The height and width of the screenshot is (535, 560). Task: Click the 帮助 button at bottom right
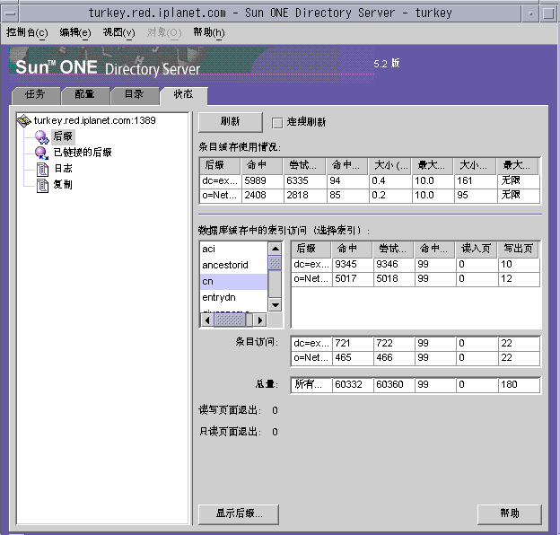509,514
